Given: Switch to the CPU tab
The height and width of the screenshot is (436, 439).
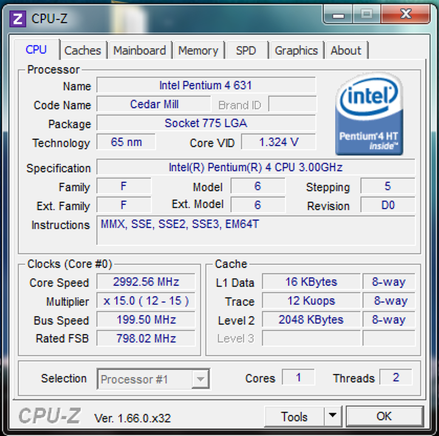Looking at the screenshot, I should click(36, 50).
